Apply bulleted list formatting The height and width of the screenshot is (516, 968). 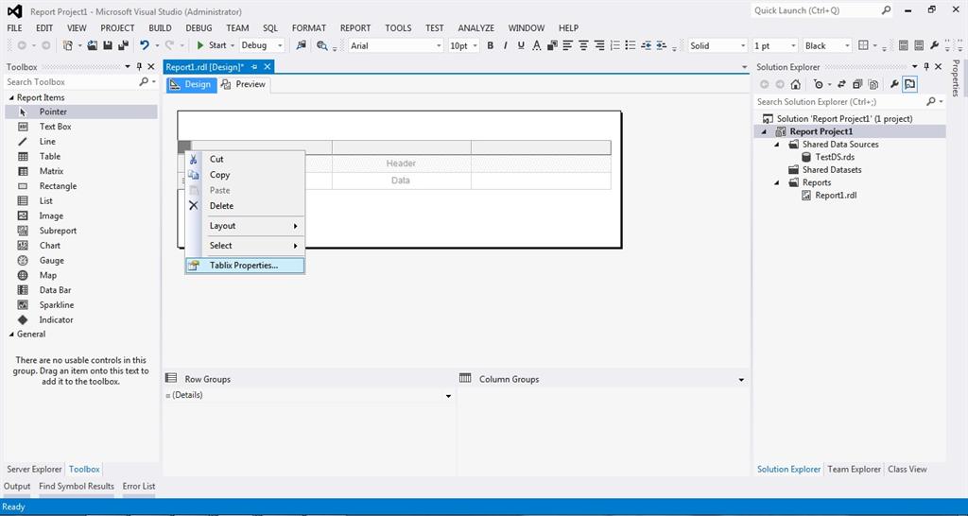[631, 45]
